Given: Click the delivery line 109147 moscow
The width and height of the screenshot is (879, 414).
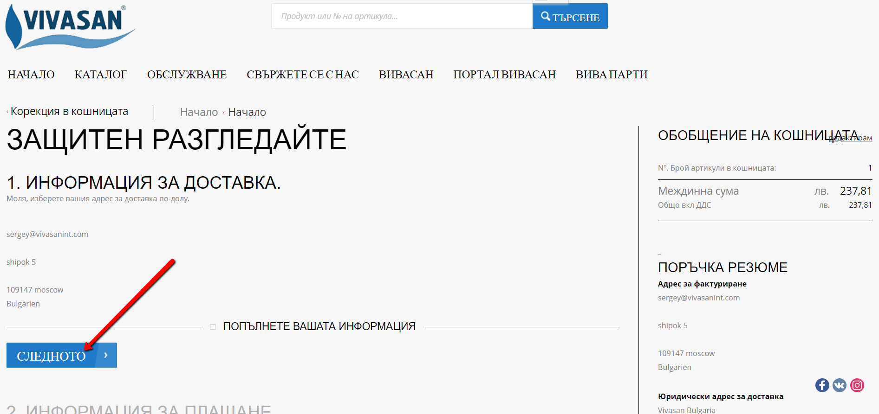Looking at the screenshot, I should [35, 290].
